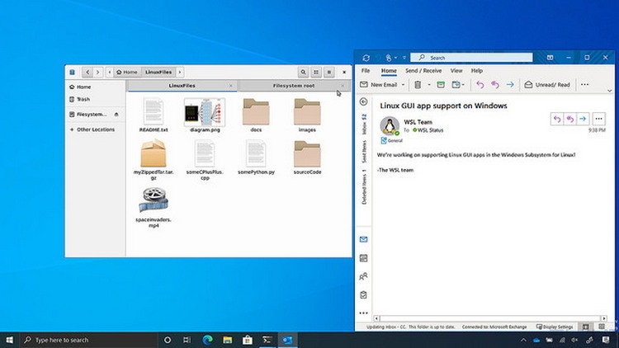Click Reply All in the Outlook ribbon
This screenshot has height=348, width=619.
494,85
